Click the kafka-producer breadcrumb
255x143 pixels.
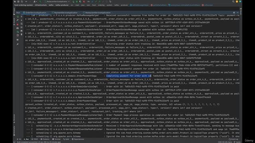[62, 5]
